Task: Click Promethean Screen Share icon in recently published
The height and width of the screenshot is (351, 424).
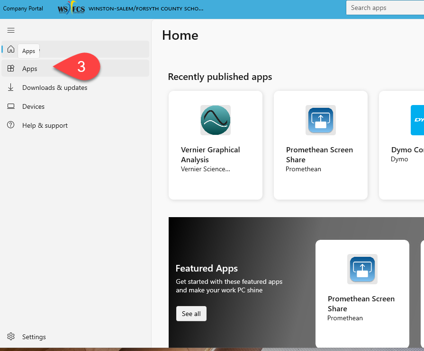Action: pyautogui.click(x=321, y=120)
